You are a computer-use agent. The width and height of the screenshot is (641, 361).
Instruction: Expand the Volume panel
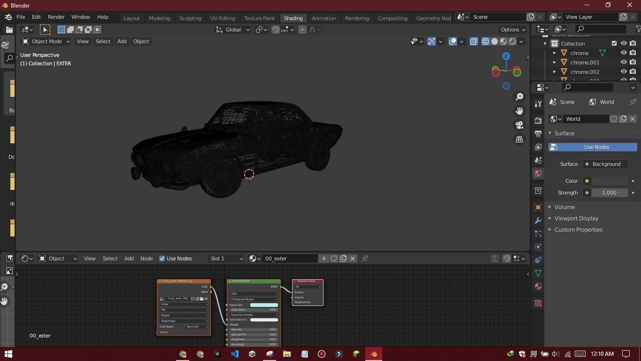tap(564, 207)
